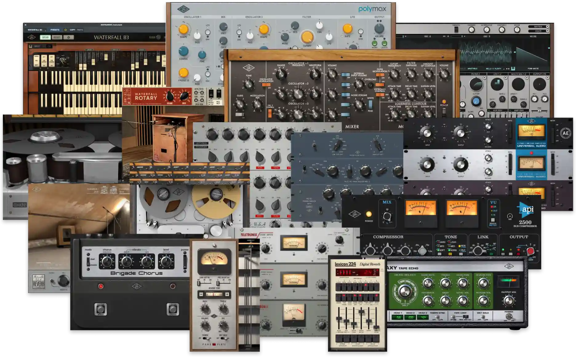Move the REVERB TIME slider on Pure Plate
Screen dimensions: 576x358
tap(214, 294)
